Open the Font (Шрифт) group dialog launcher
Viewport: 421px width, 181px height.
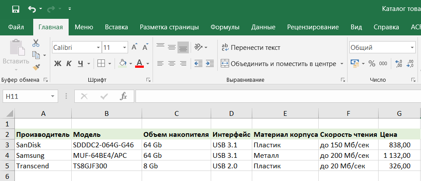[148, 80]
